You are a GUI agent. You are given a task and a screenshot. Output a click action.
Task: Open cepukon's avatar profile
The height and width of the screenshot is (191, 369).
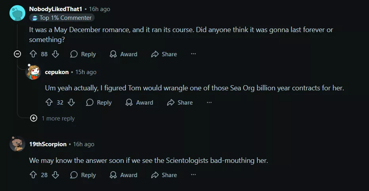(x=33, y=72)
